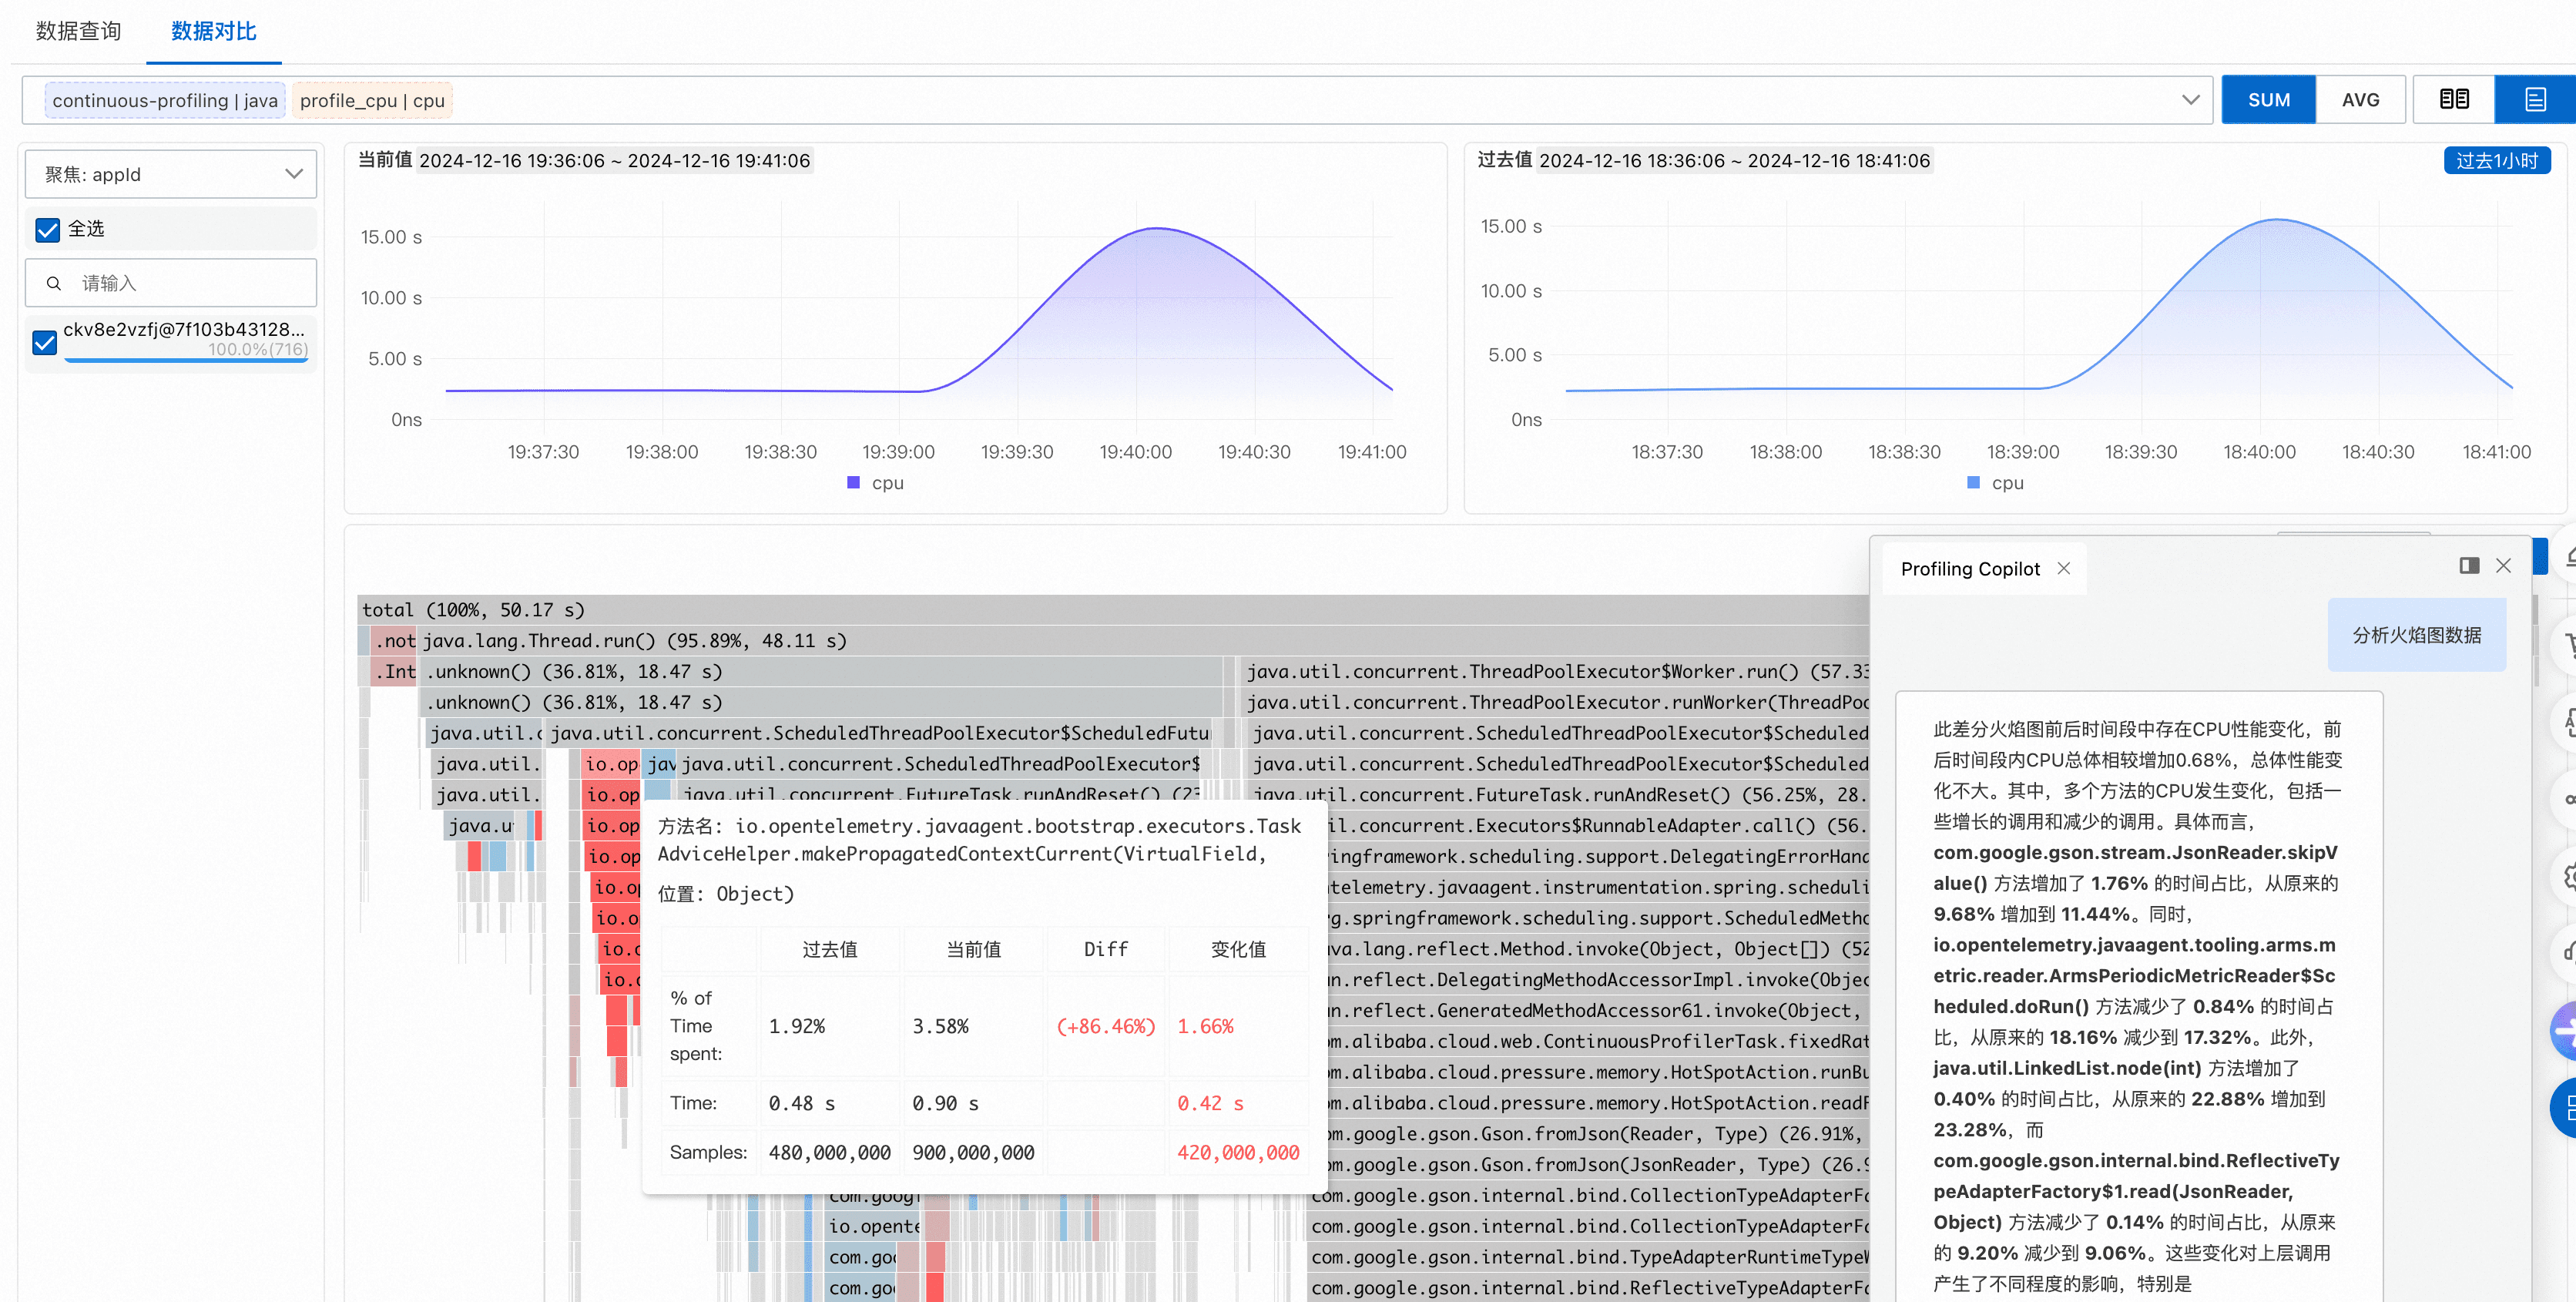
Task: Expand the 聚焦: appId dropdown
Action: 171,174
